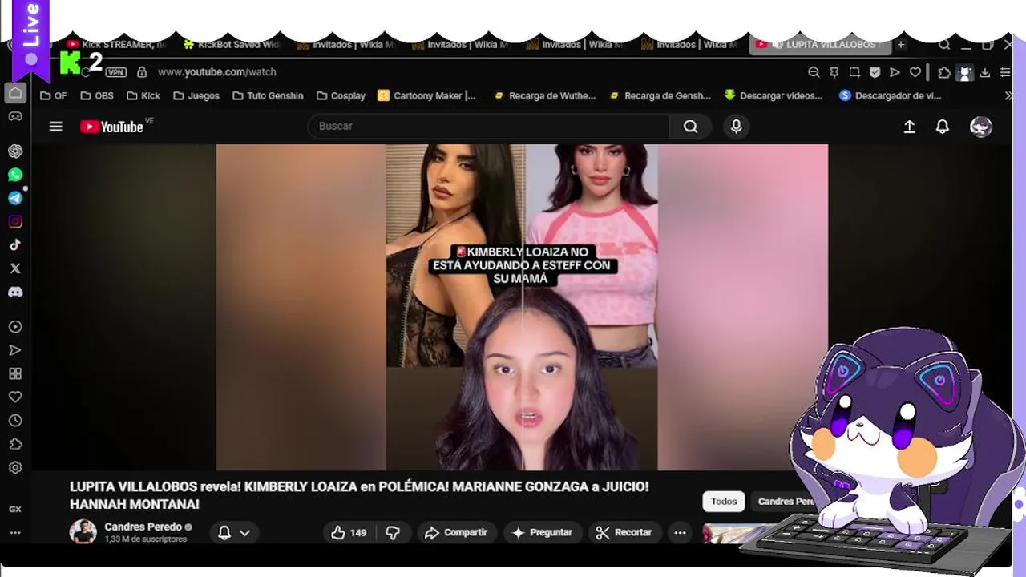Open the downloads icon in toolbar
Image resolution: width=1026 pixels, height=577 pixels.
(985, 72)
